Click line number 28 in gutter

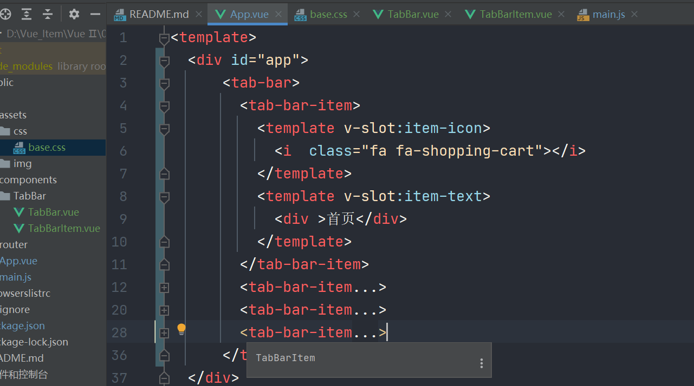[x=119, y=332]
